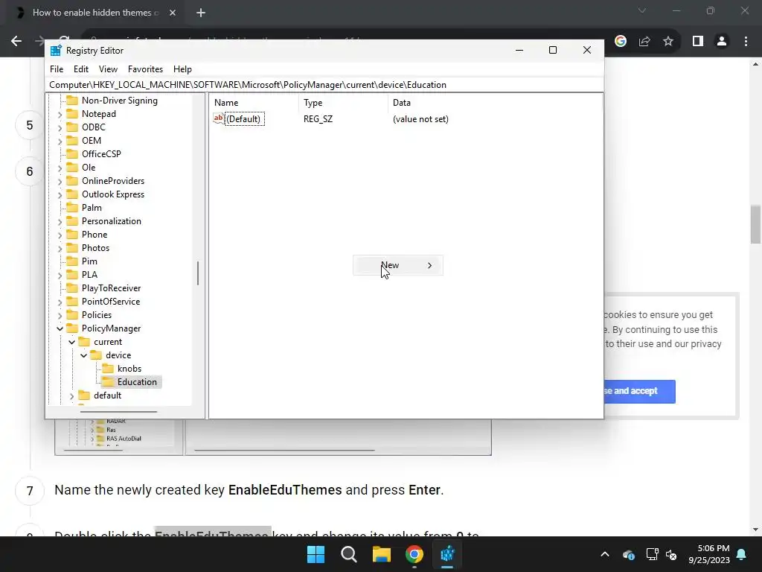The width and height of the screenshot is (762, 572).
Task: Open the New submenu in context menu
Action: point(397,265)
